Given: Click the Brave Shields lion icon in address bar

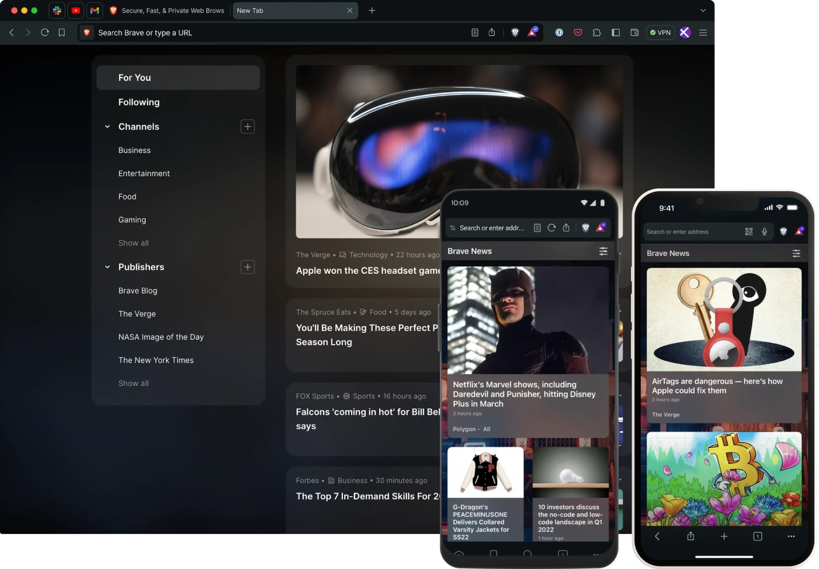Looking at the screenshot, I should point(515,32).
